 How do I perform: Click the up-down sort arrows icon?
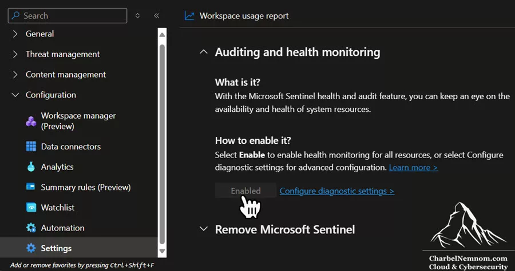tap(137, 16)
